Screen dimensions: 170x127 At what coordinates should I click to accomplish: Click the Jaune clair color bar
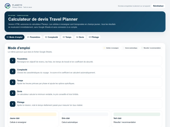tap(33, 114)
